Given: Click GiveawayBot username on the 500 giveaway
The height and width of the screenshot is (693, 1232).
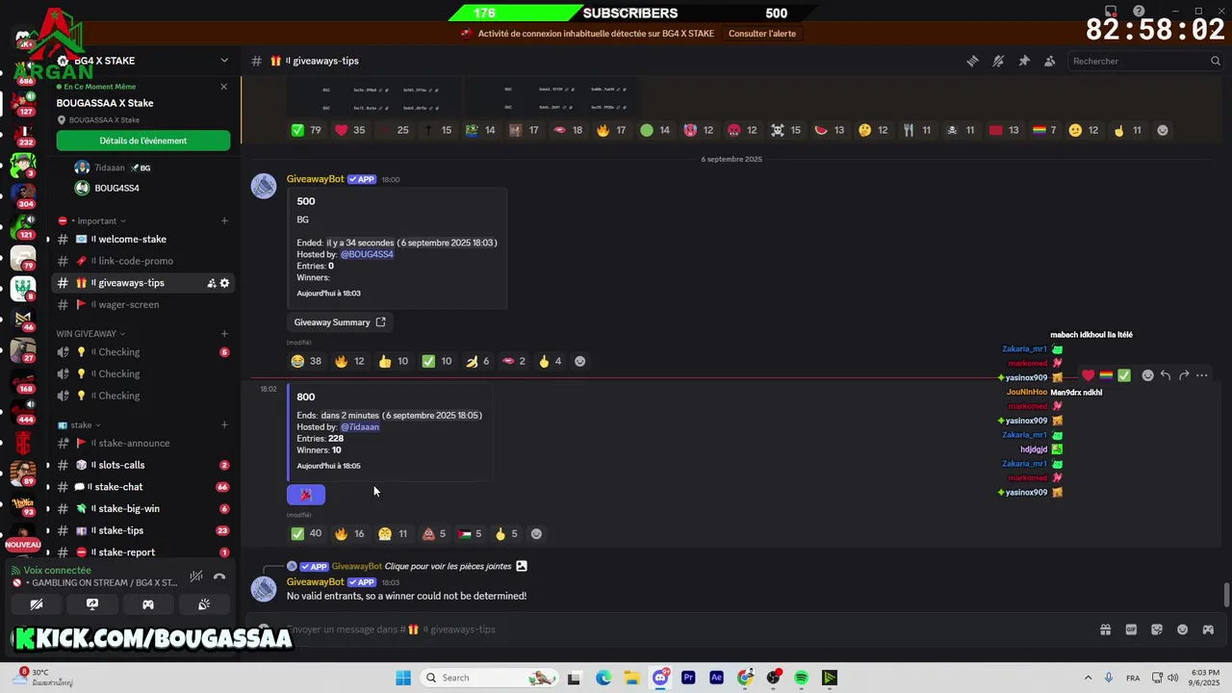Looking at the screenshot, I should 315,179.
